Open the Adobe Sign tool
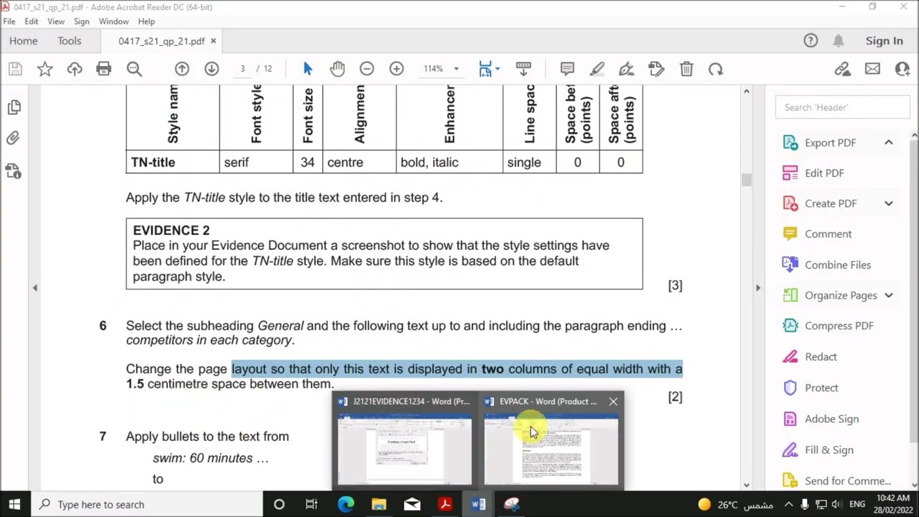The height and width of the screenshot is (517, 919). [x=831, y=419]
